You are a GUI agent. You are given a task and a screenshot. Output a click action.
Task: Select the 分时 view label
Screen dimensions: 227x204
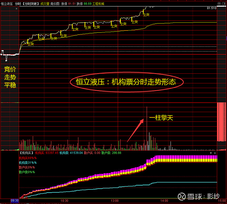(x=18, y=4)
